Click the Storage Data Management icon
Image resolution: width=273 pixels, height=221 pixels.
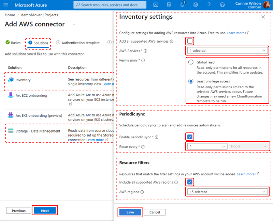pyautogui.click(x=11, y=131)
